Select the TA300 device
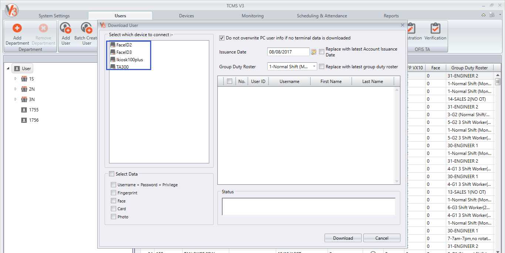This screenshot has height=253, width=505. click(x=119, y=67)
